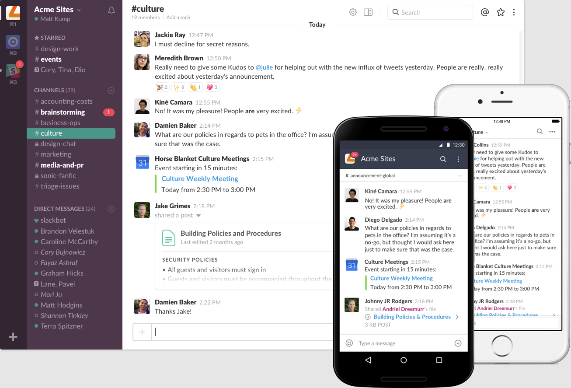Tap the Android home circle button
The height and width of the screenshot is (388, 571).
404,360
